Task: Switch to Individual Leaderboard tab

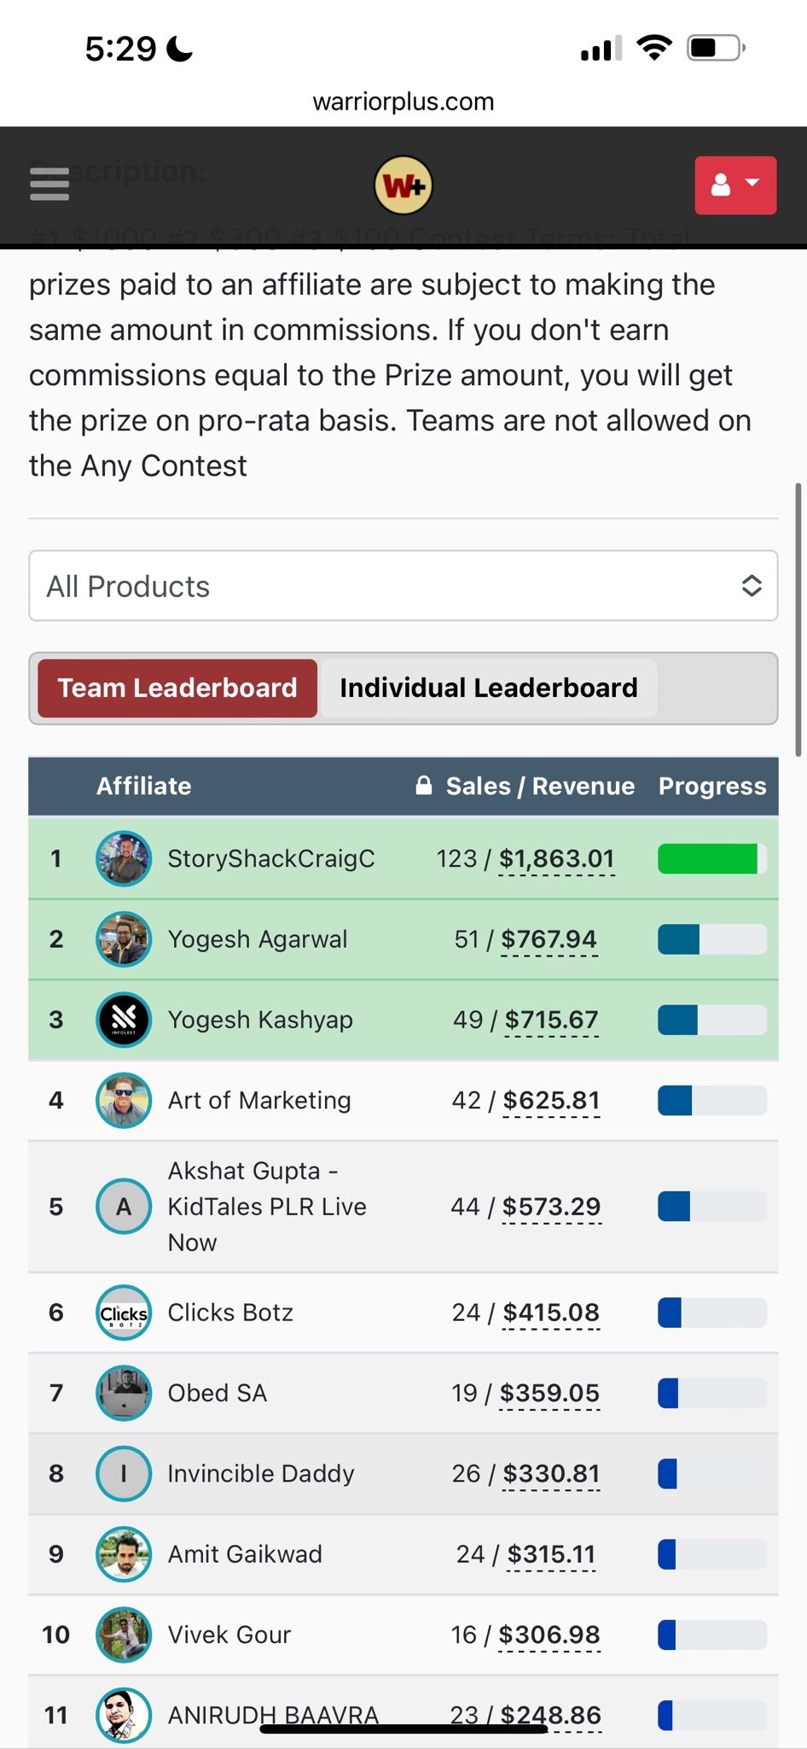Action: 488,688
